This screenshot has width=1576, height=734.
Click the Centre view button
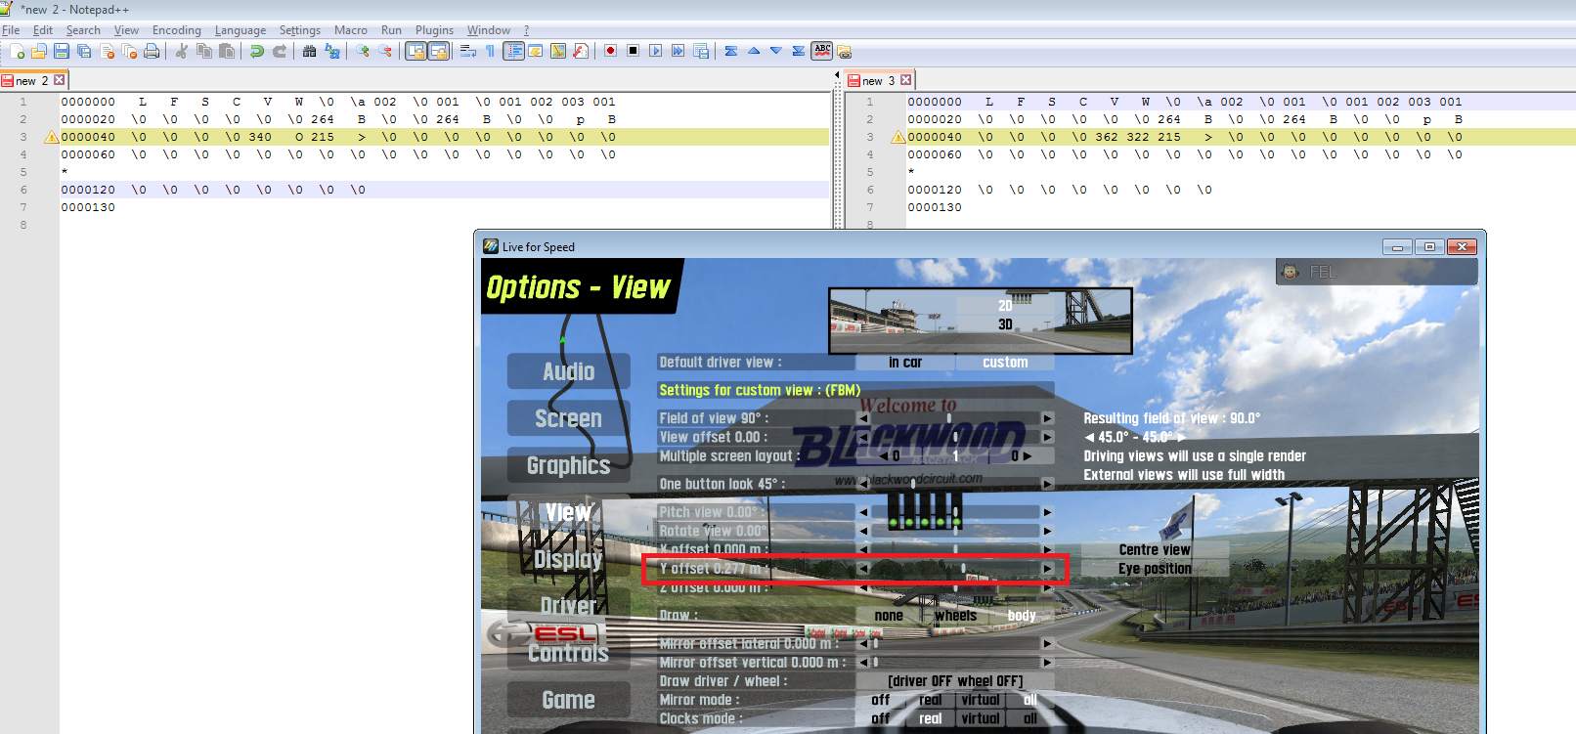[x=1155, y=550]
